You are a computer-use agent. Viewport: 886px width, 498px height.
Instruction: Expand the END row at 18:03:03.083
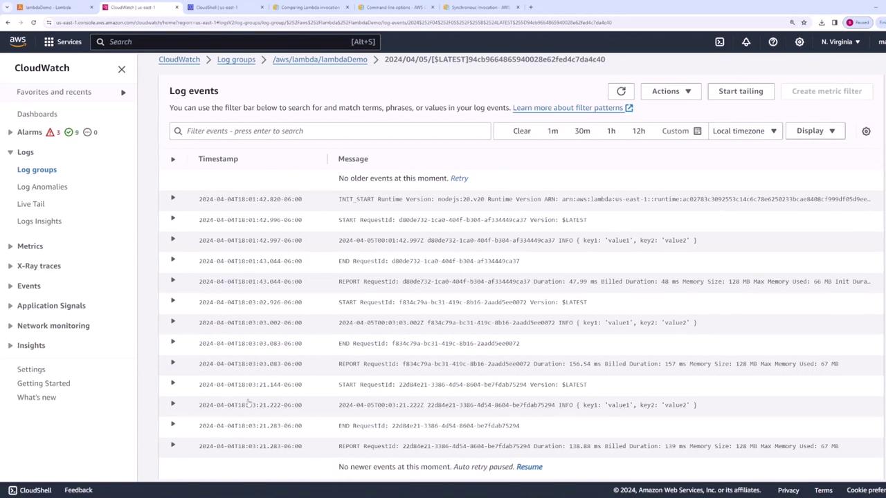[x=173, y=342]
